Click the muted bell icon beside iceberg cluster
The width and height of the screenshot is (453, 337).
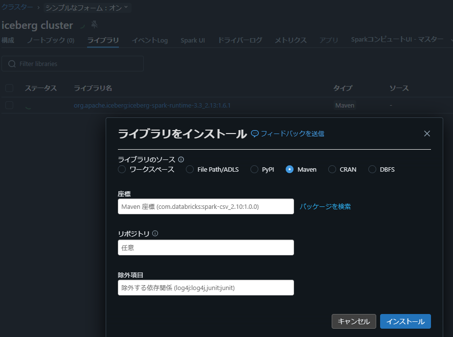(95, 24)
